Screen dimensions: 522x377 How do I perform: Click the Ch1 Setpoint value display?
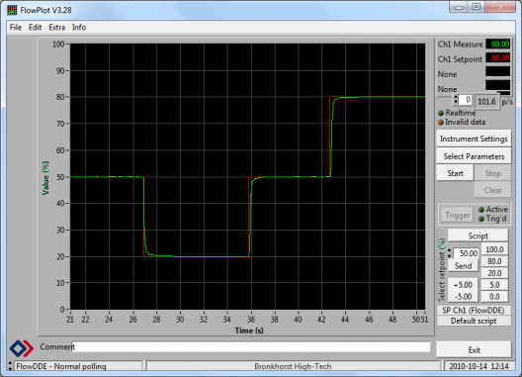497,58
